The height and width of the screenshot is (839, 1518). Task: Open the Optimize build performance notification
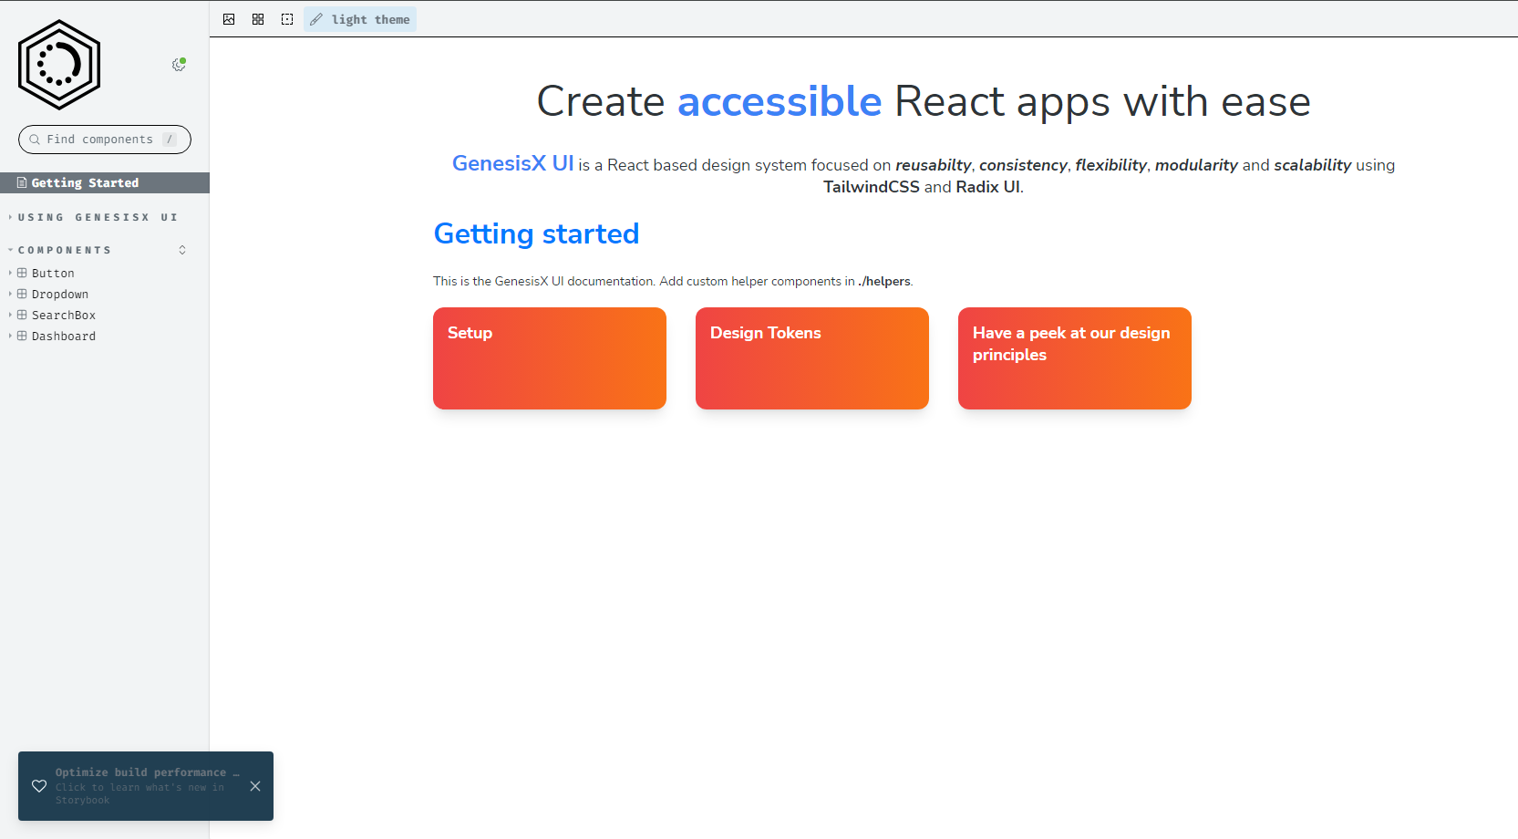coord(146,786)
